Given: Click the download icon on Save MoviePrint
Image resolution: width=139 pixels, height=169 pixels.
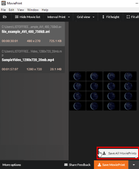Looking at the screenshot, I should pos(99,165).
